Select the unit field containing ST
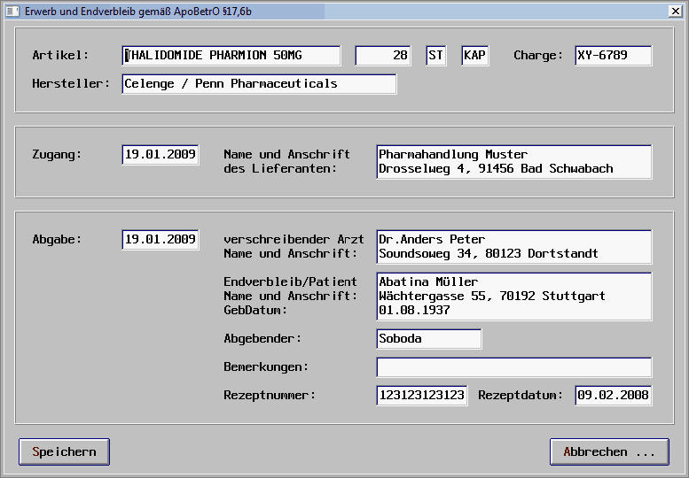The width and height of the screenshot is (689, 478). (435, 56)
